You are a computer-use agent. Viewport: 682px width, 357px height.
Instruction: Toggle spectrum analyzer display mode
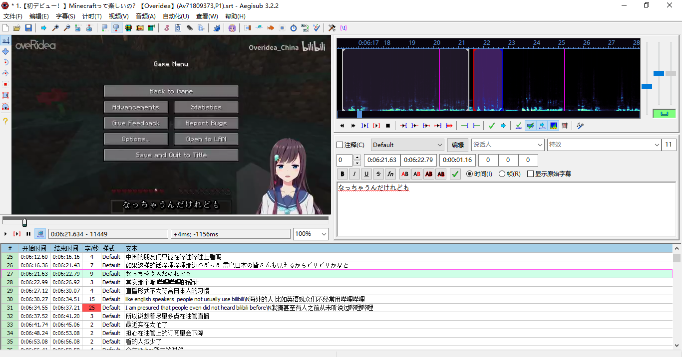[x=553, y=126]
